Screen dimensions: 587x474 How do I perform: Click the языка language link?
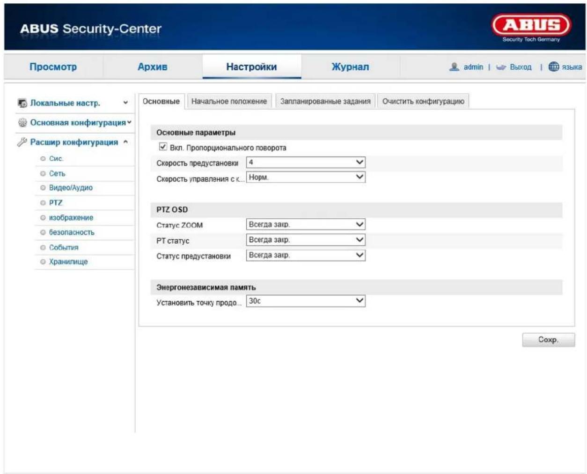click(x=572, y=67)
